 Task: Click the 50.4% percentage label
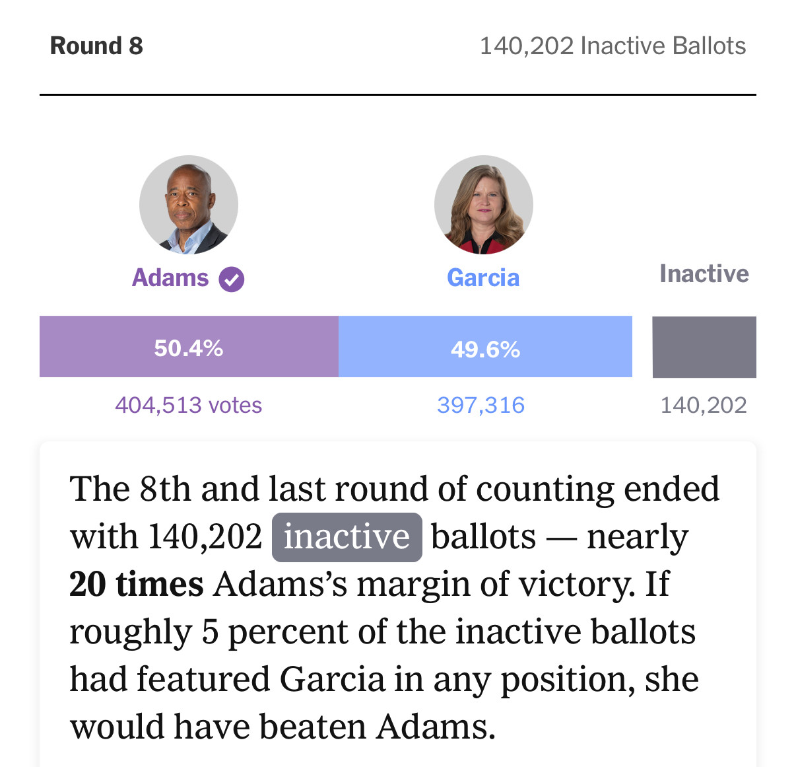(189, 348)
